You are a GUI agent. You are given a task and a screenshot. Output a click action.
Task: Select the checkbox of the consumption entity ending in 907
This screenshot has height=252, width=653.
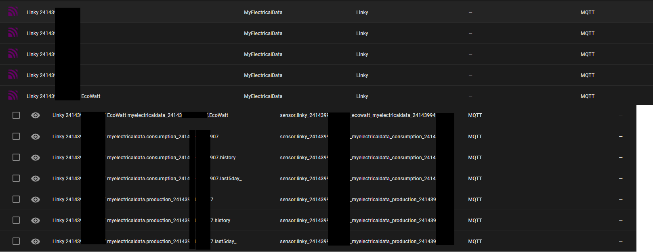coord(16,137)
